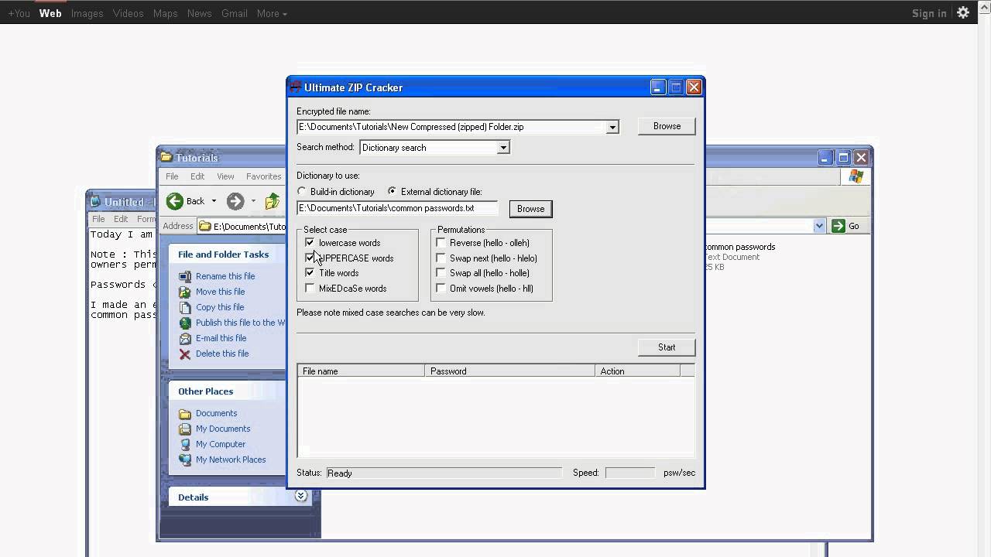991x557 pixels.
Task: Click the Maps link in Google bar
Action: [x=165, y=13]
